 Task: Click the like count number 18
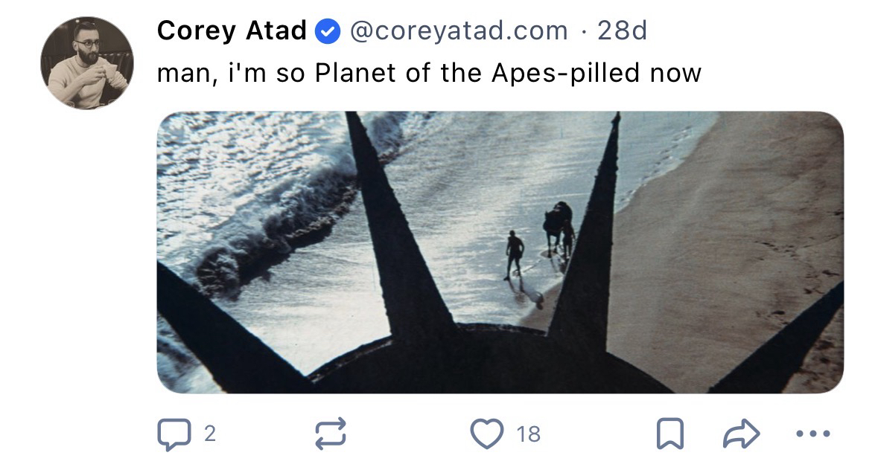[529, 434]
